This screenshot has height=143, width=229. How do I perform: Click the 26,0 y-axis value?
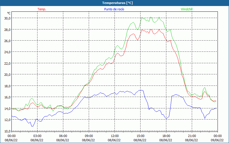[x=7, y=41]
